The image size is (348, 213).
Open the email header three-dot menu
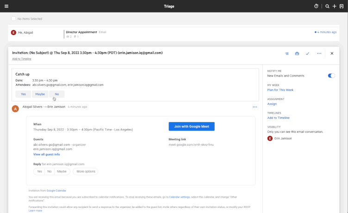point(319,53)
